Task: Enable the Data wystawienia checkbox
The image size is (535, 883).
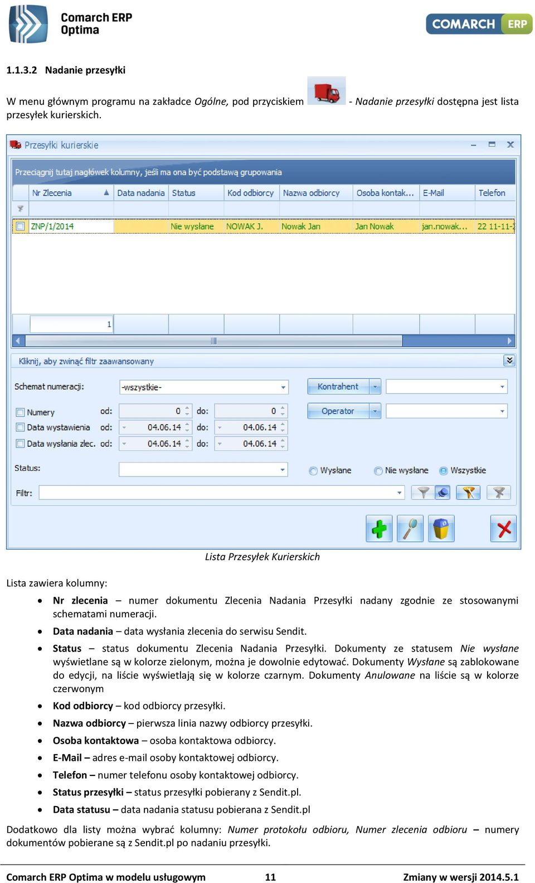Action: coord(21,427)
